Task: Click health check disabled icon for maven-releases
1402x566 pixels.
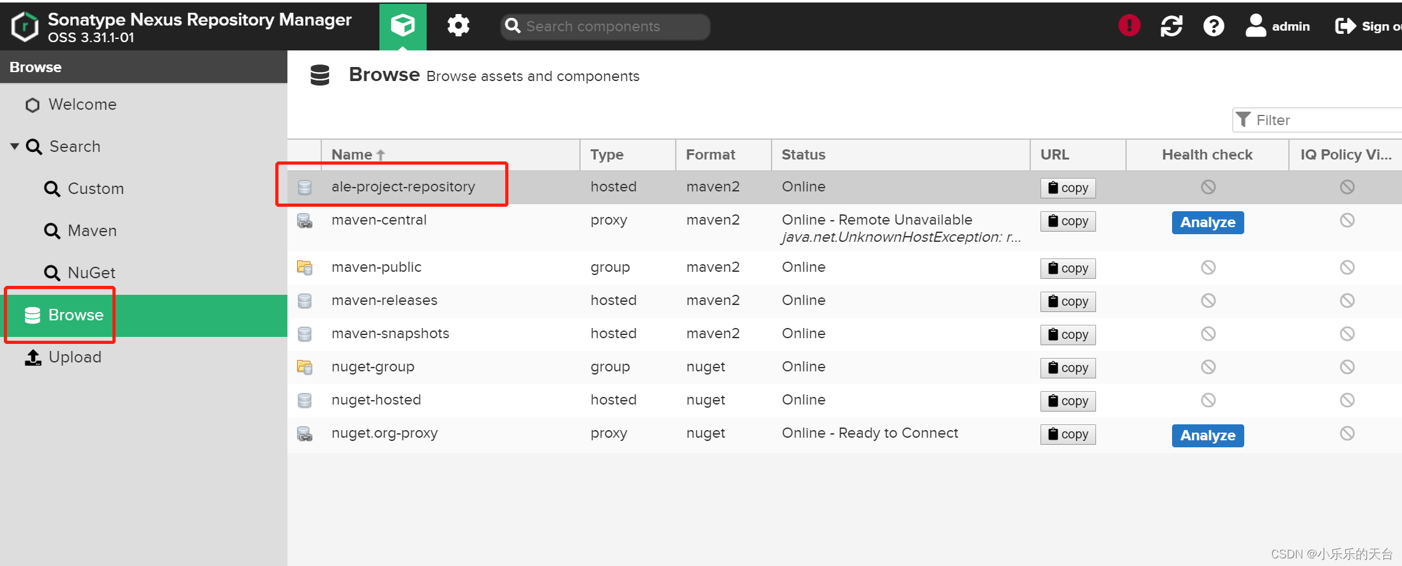Action: (1208, 301)
